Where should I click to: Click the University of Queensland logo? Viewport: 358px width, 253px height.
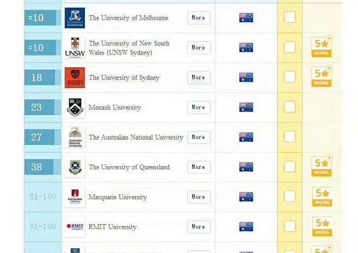75,167
